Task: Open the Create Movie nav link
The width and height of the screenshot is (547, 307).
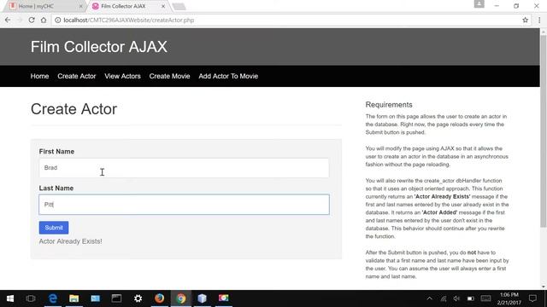Action: (x=169, y=76)
